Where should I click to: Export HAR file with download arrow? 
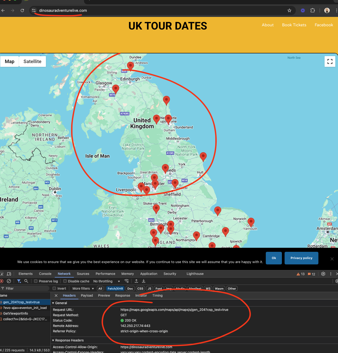[x=144, y=281]
